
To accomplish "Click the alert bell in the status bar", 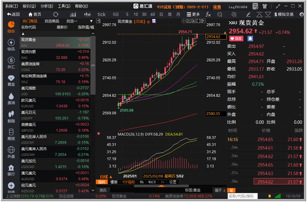I will pyautogui.click(x=270, y=197).
